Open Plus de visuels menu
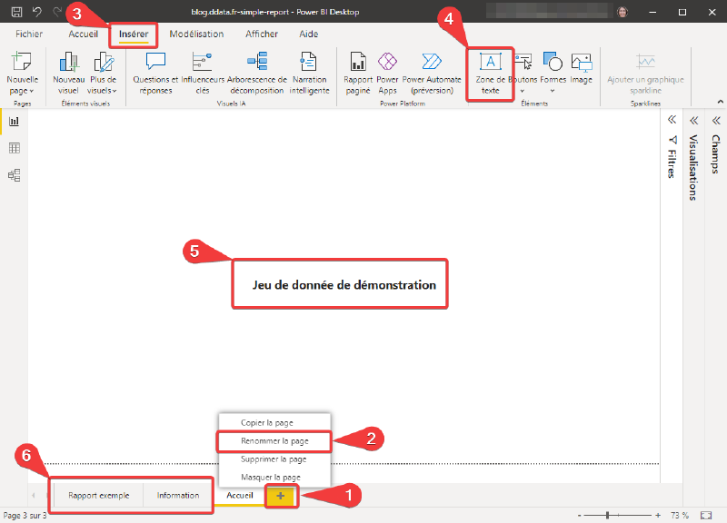This screenshot has height=523, width=727. coord(103,74)
